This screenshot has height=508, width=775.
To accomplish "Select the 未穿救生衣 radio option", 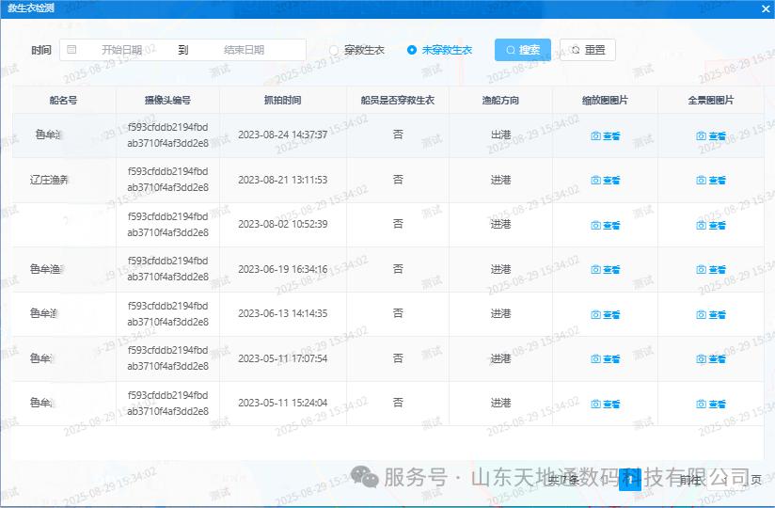I will coord(439,50).
